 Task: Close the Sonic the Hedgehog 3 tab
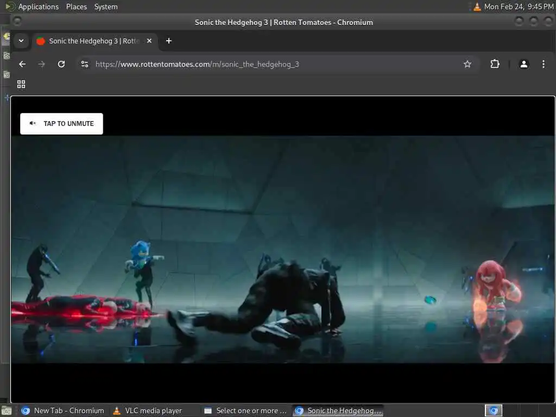point(149,41)
